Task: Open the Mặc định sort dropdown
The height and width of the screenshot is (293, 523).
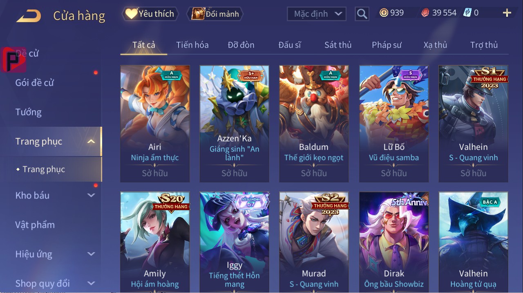Action: click(317, 14)
